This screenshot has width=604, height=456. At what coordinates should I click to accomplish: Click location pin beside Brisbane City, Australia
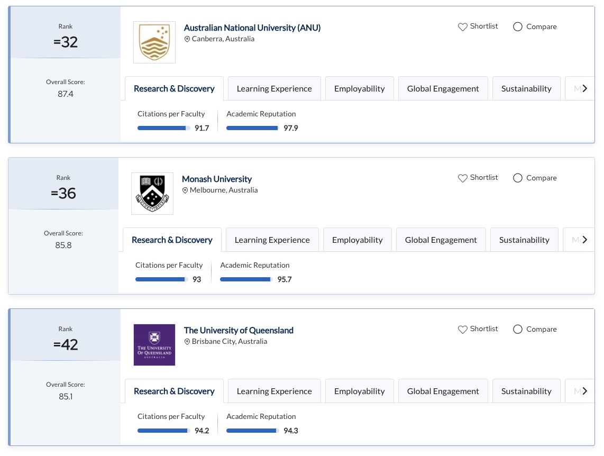coord(187,342)
